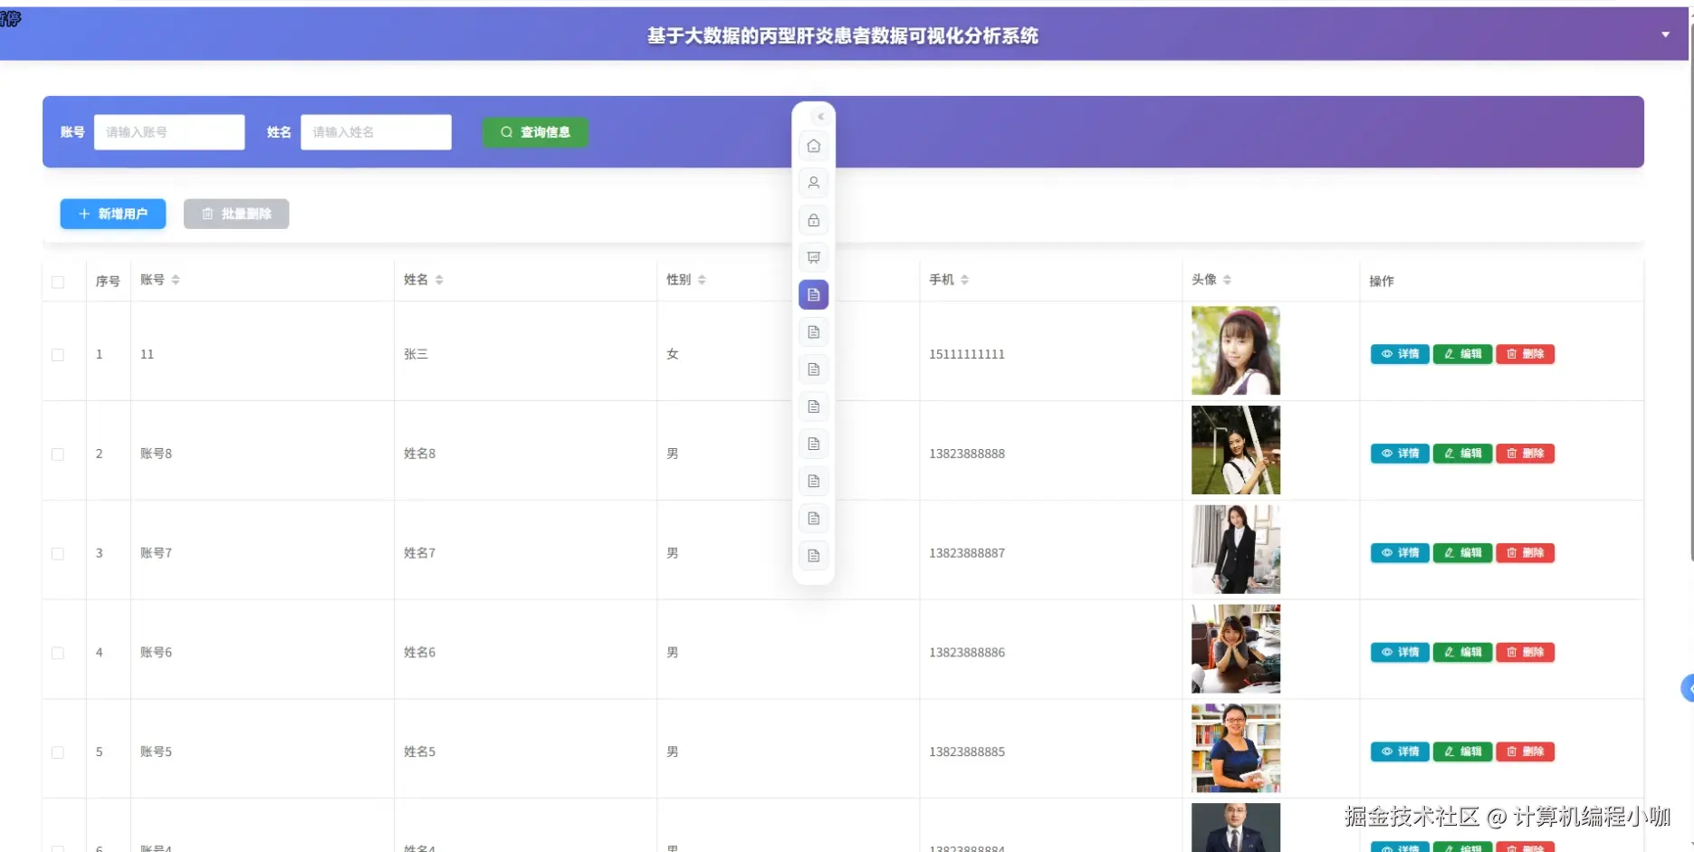Viewport: 1694px width, 852px height.
Task: Check the row checkbox for 账号5
Action: (58, 752)
